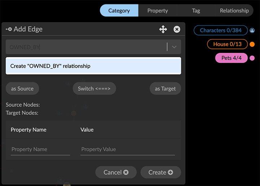This screenshot has height=186, width=260.
Task: Switch to the Category tab
Action: pos(119,10)
